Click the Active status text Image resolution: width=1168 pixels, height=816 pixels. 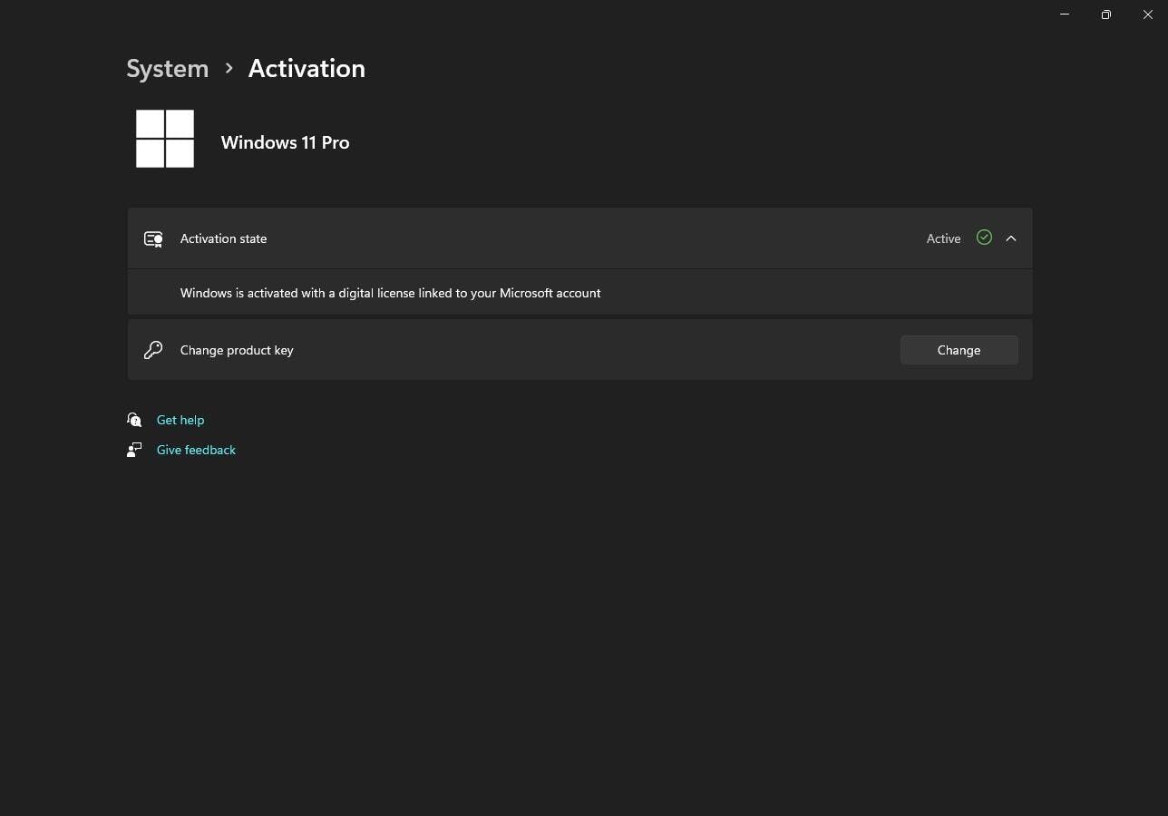[x=943, y=238]
